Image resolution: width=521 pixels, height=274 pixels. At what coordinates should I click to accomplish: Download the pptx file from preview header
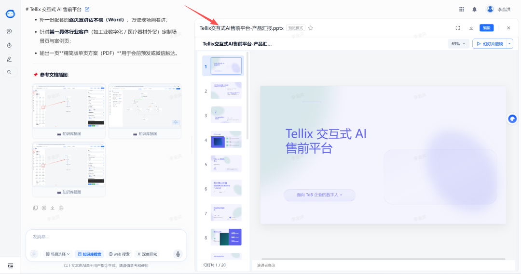point(471,28)
